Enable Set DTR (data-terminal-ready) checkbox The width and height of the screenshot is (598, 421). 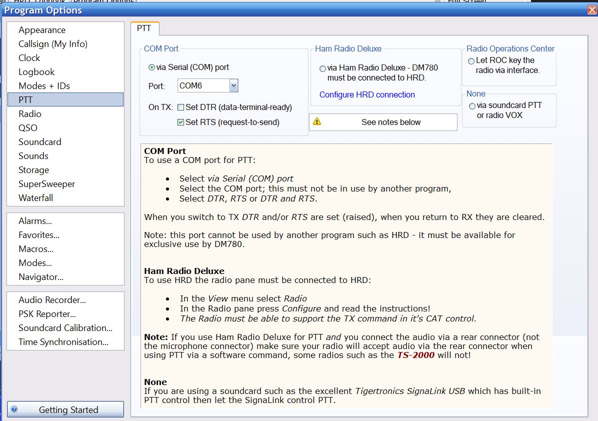[x=181, y=107]
